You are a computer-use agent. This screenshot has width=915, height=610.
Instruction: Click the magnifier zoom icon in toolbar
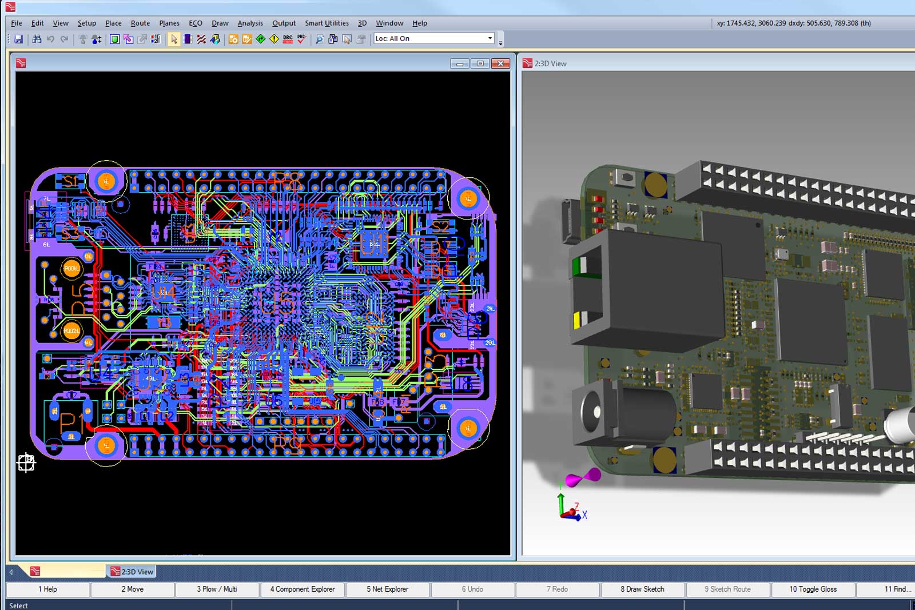(x=319, y=39)
